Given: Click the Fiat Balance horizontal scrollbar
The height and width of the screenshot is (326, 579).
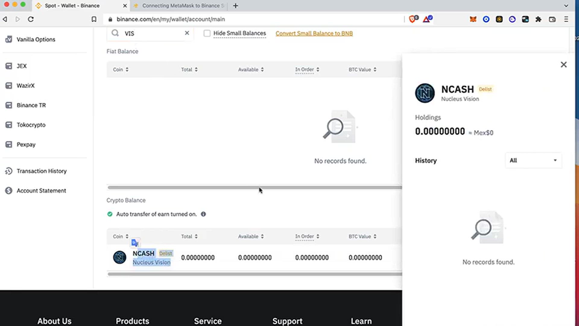Looking at the screenshot, I should click(x=255, y=187).
